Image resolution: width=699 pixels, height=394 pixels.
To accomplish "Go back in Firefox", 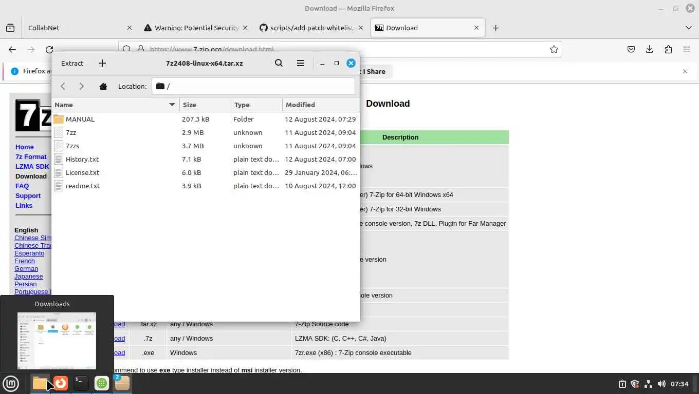I will [x=12, y=49].
